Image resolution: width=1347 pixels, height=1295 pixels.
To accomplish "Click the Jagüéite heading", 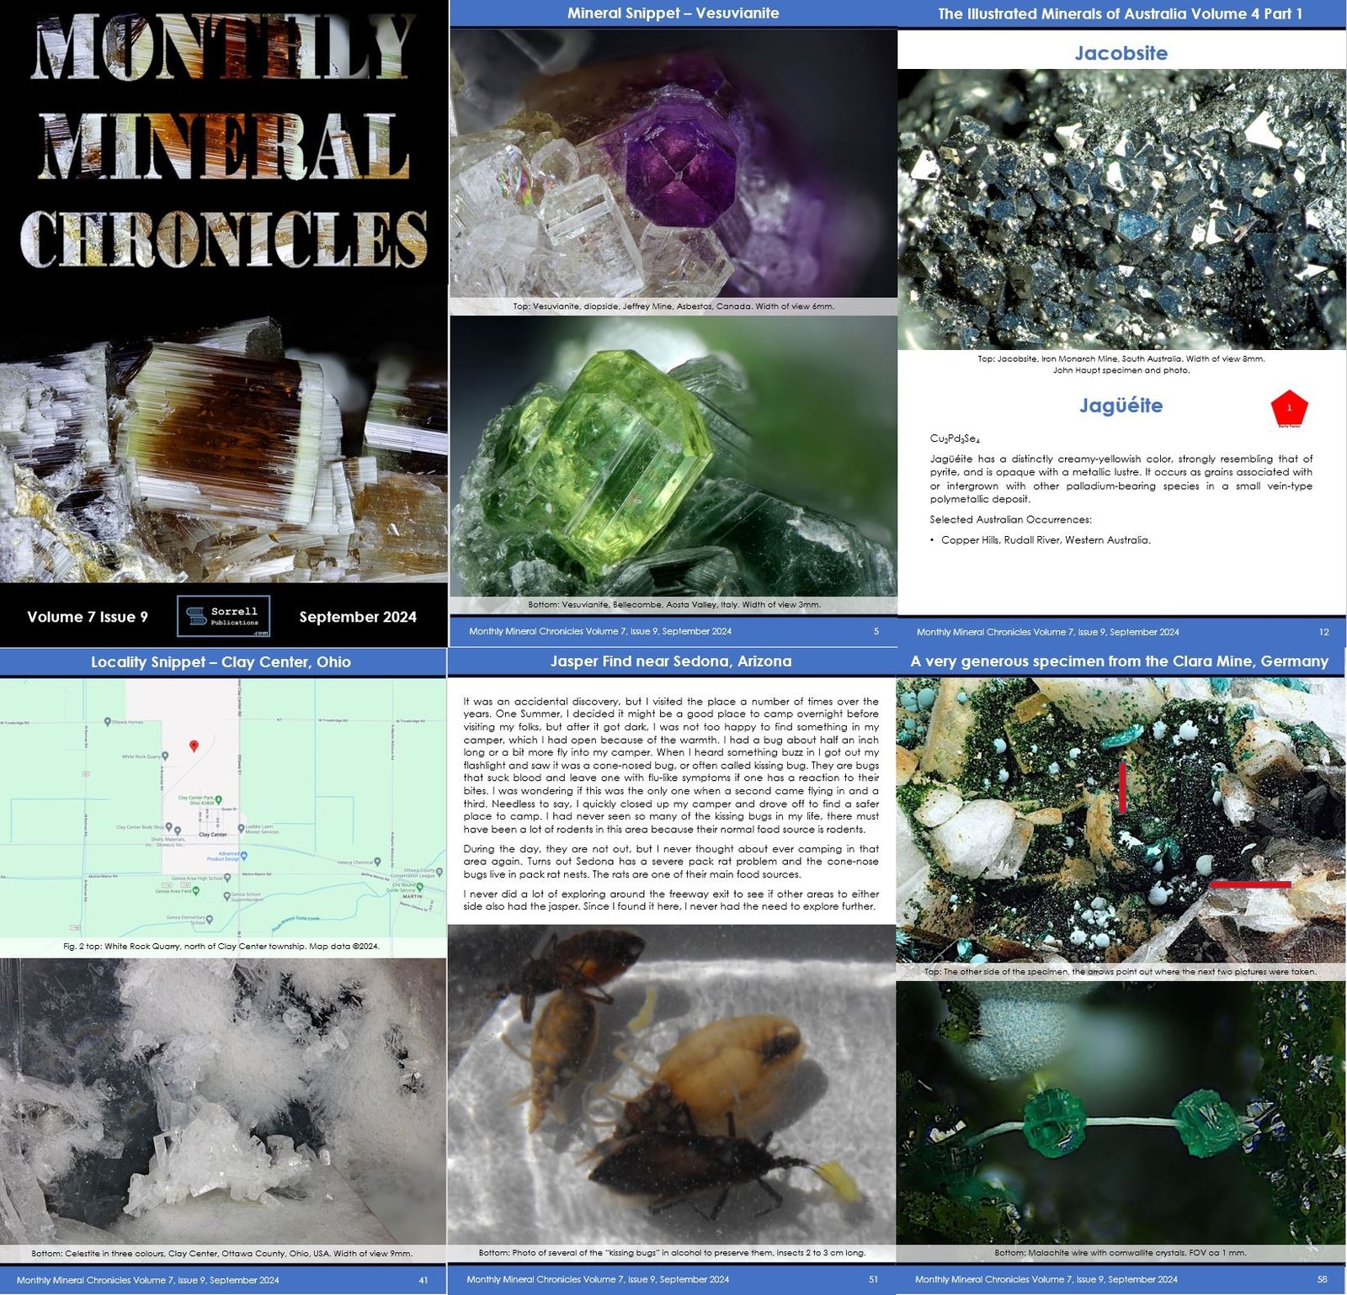I will point(1121,406).
